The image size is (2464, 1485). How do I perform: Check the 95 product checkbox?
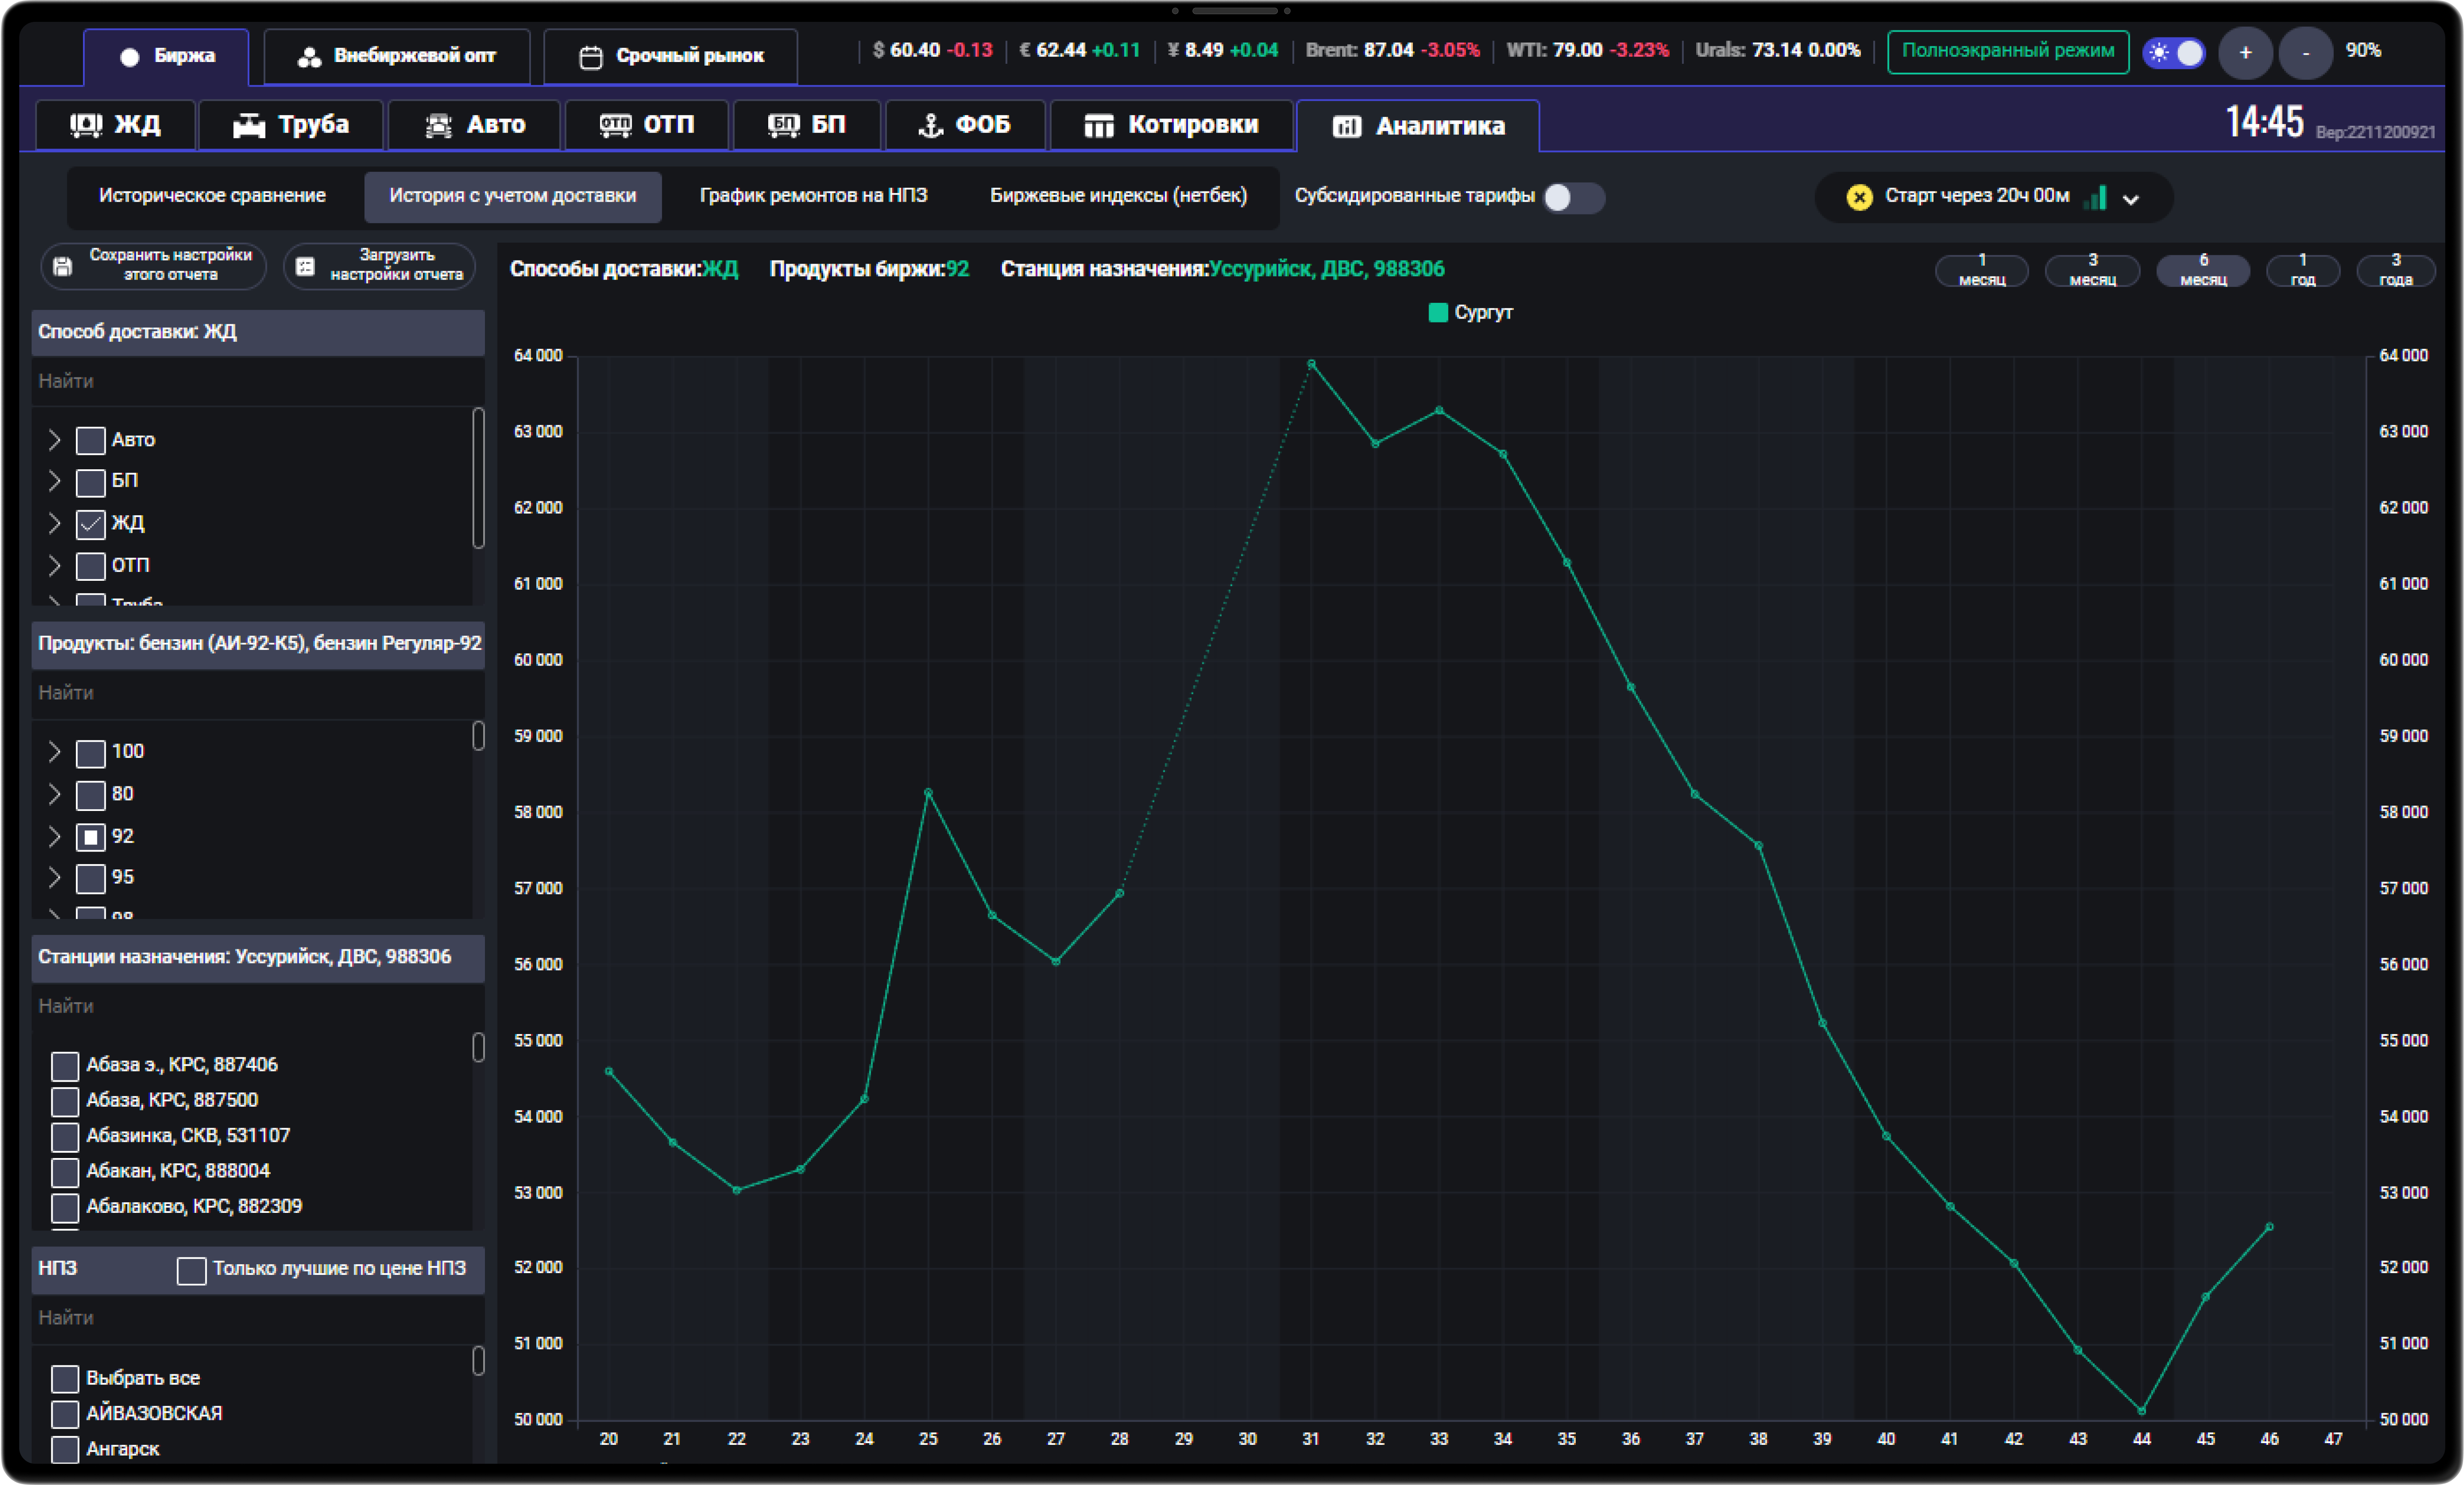click(91, 878)
